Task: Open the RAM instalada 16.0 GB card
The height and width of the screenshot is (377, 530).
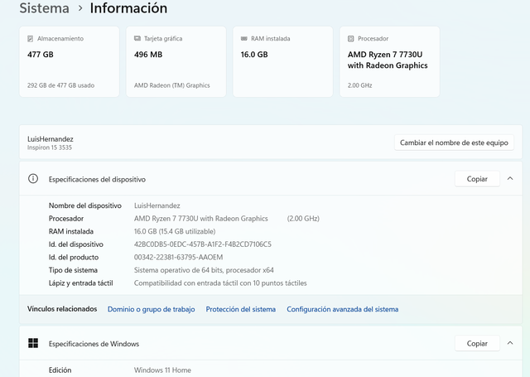Action: [283, 61]
